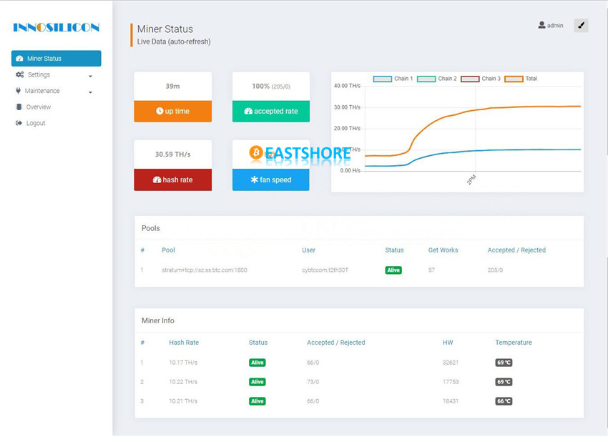The width and height of the screenshot is (608, 437).
Task: Click the Maintenance plug icon
Action: pos(18,91)
